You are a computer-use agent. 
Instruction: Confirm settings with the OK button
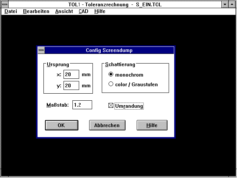click(62, 125)
